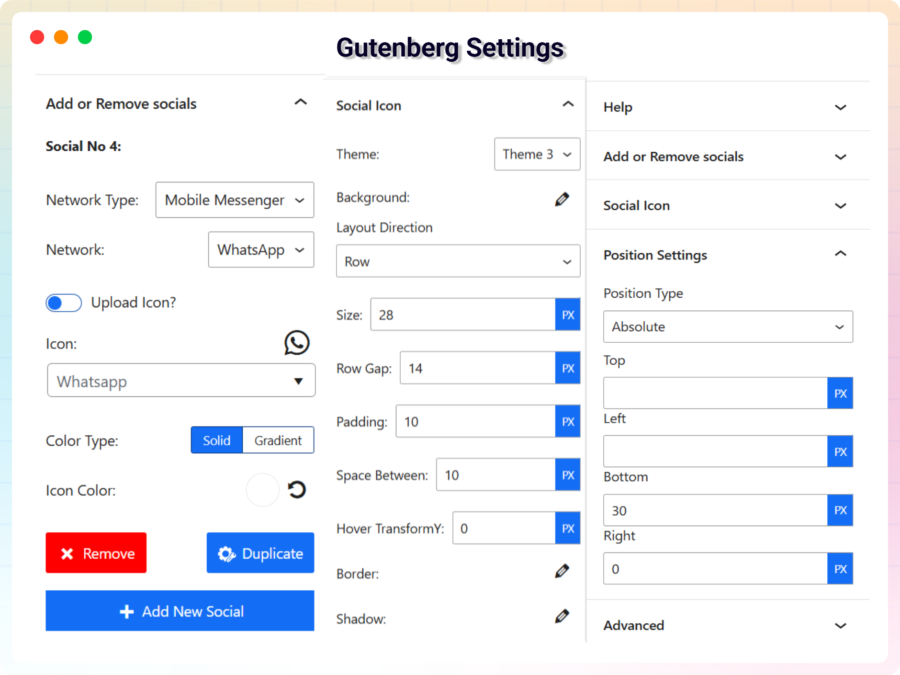Keep Color Type on Solid
Screen dimensions: 900x675
[x=216, y=440]
